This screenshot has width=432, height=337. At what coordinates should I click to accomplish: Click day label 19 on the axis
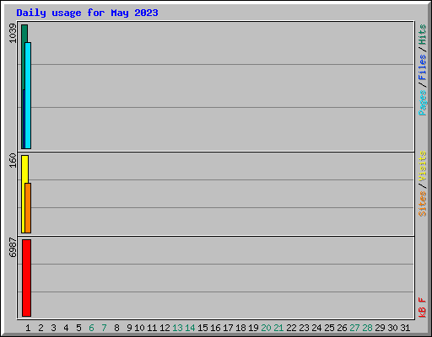[253, 328]
